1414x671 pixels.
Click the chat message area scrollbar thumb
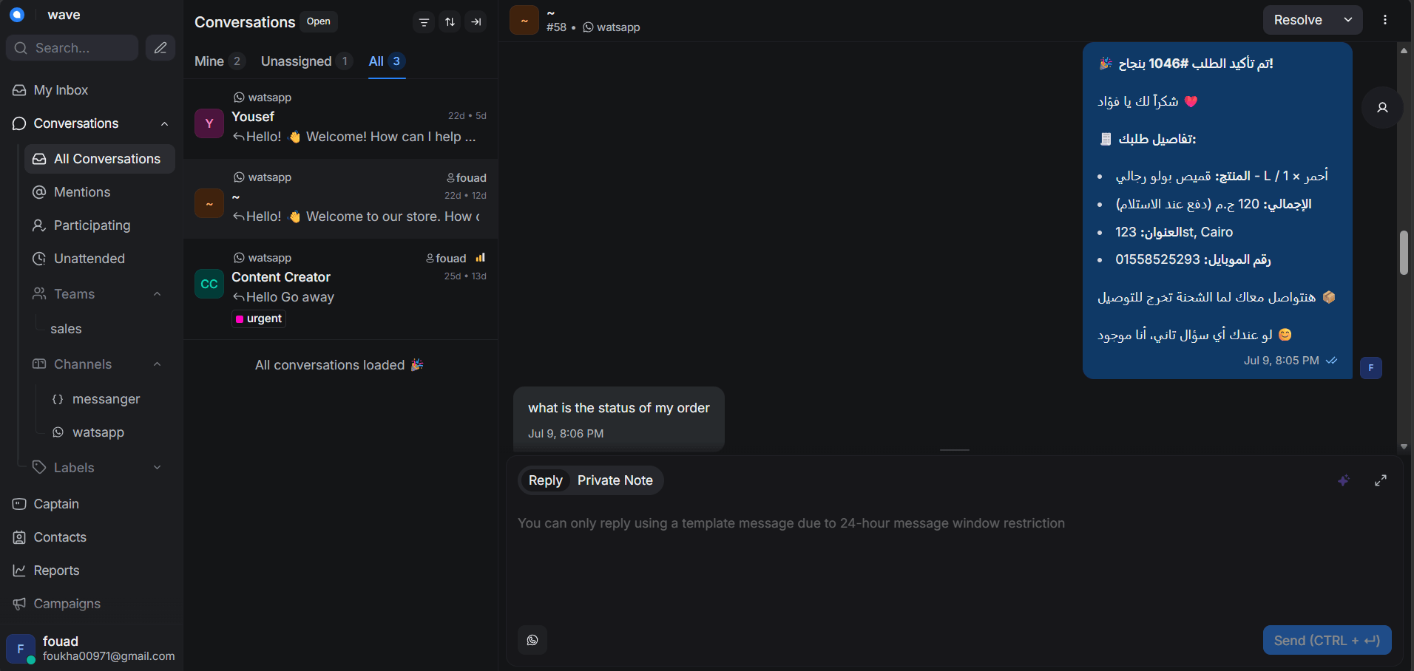click(1404, 253)
